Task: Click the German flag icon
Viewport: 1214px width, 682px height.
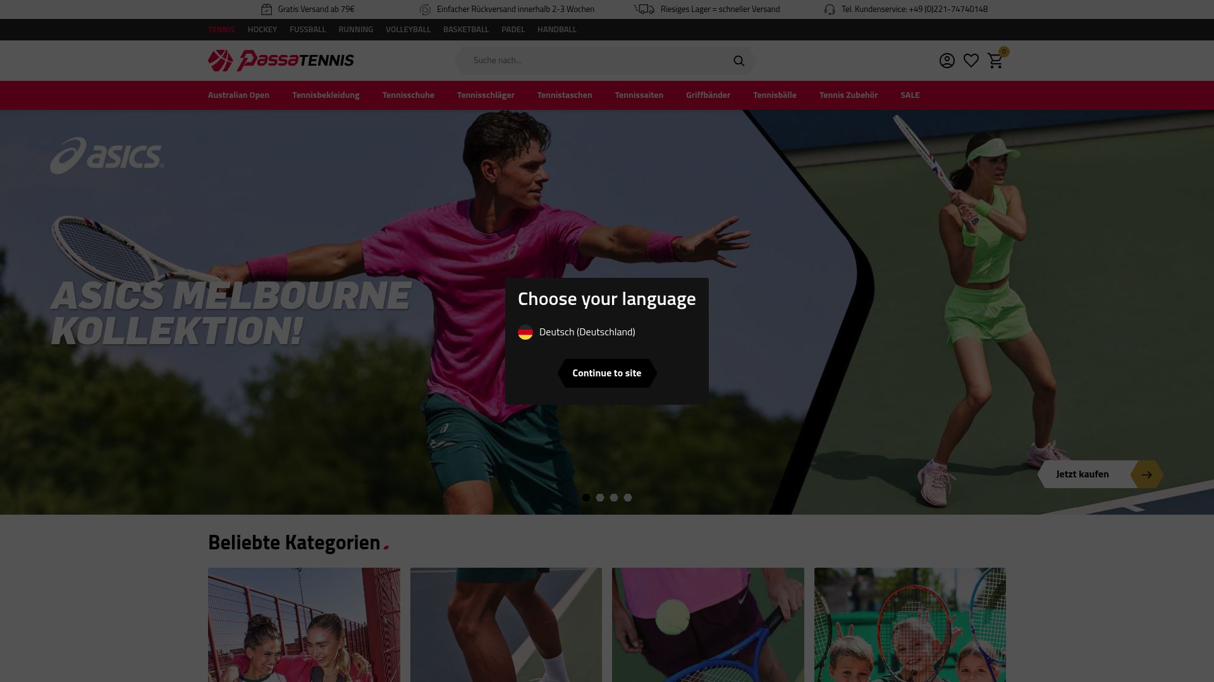Action: click(525, 332)
